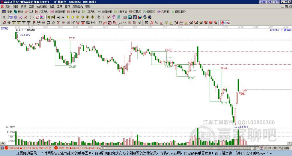Click the 板块 toolbar button
This screenshot has height=156, width=292.
pos(18,11)
